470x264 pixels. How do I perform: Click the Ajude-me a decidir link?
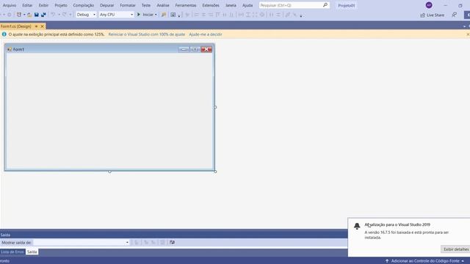pos(206,34)
